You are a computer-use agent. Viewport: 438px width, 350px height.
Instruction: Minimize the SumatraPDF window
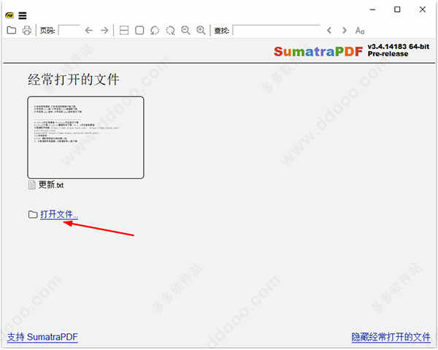point(372,9)
